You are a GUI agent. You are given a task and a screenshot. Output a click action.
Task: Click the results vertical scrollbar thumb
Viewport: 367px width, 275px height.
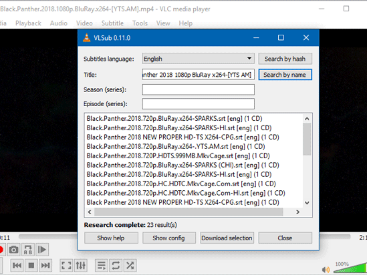(307, 139)
